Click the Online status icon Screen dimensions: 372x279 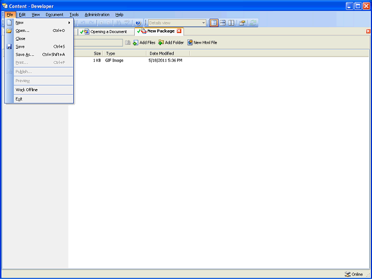click(x=348, y=274)
